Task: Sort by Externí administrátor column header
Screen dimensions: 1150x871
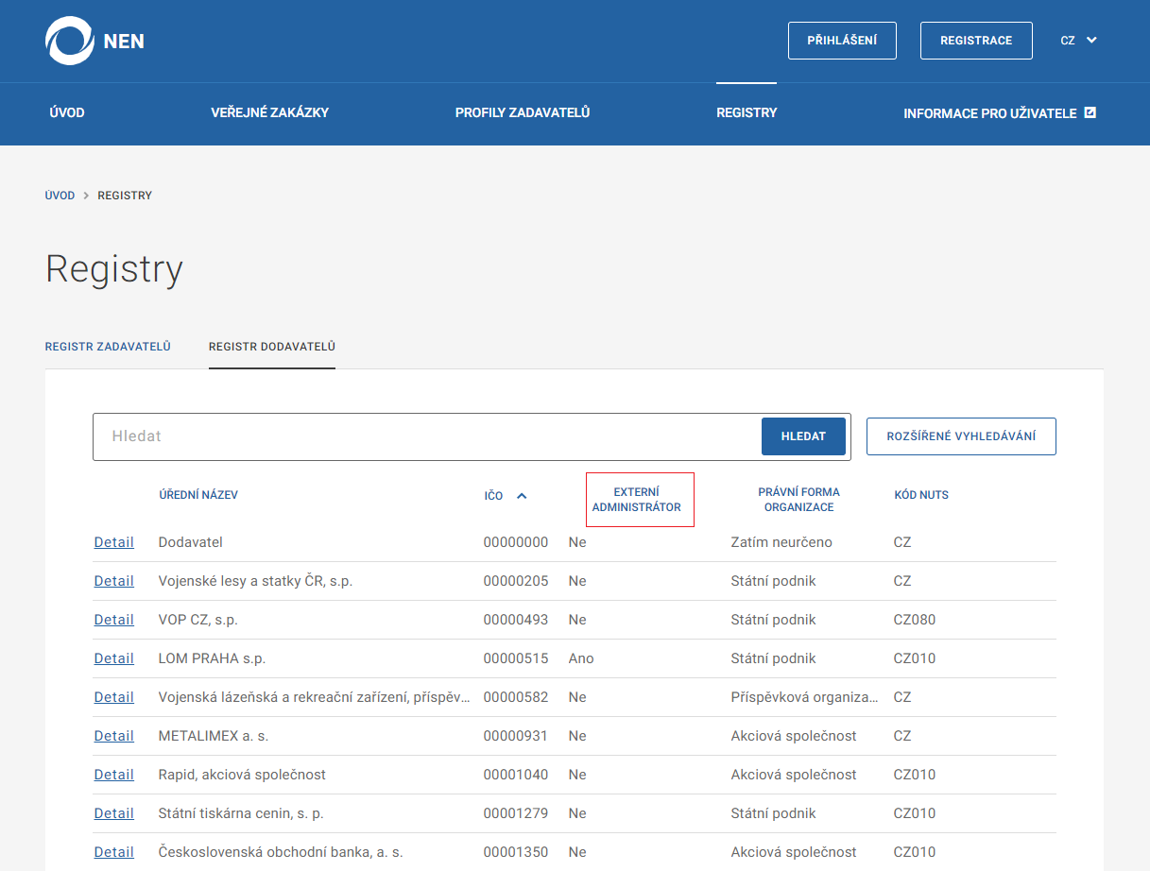Action: click(x=637, y=500)
